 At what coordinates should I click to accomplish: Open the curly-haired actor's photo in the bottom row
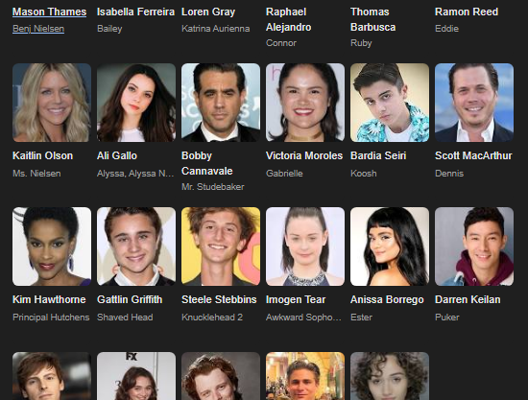pos(390,376)
